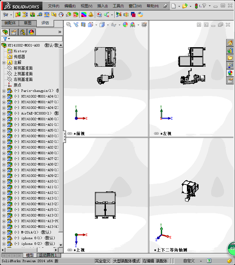
Task: Click the filter funnel icon in tree
Action: (5, 39)
